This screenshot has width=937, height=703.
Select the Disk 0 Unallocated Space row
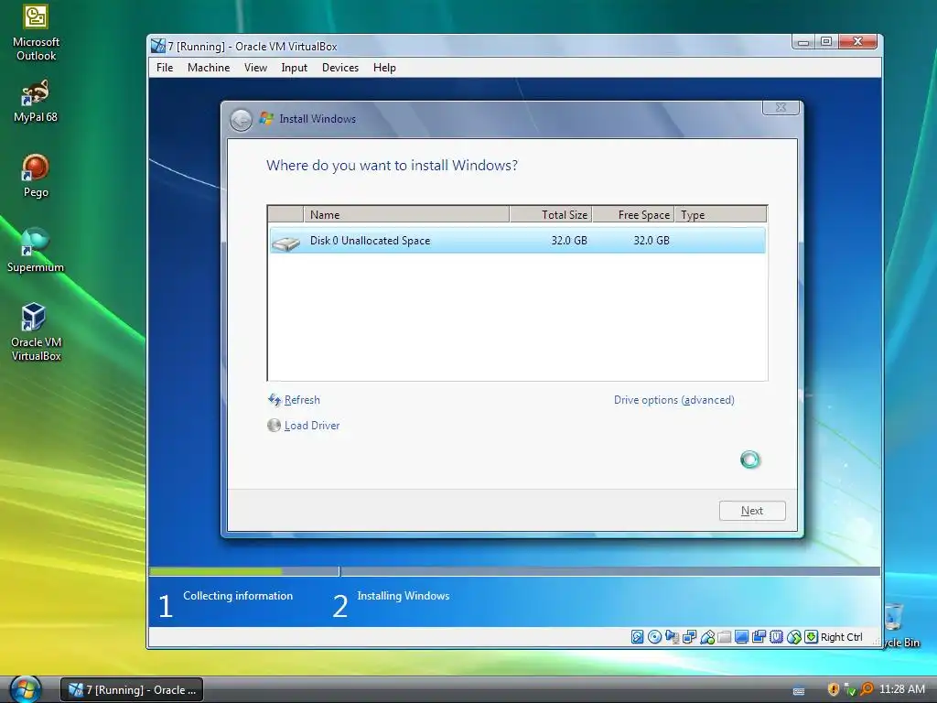click(517, 241)
